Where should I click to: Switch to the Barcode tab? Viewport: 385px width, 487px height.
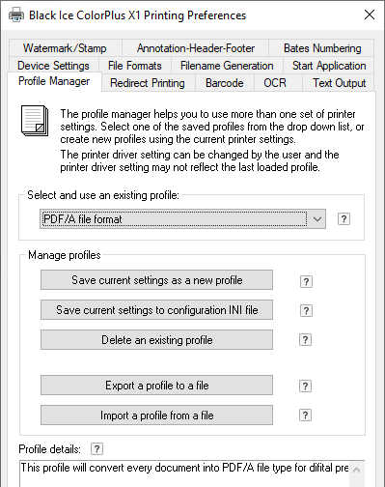(225, 83)
